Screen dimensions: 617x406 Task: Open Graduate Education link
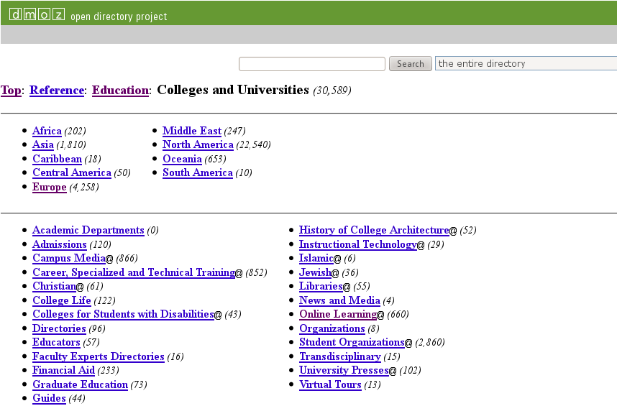pyautogui.click(x=80, y=384)
